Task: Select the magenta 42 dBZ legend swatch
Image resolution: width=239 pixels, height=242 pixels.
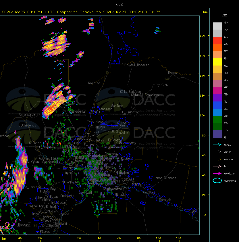Action: pyautogui.click(x=217, y=91)
